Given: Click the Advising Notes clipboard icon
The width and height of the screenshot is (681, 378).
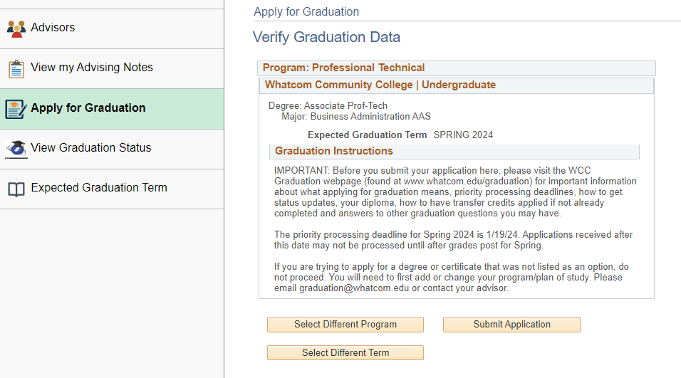Looking at the screenshot, I should [x=16, y=69].
